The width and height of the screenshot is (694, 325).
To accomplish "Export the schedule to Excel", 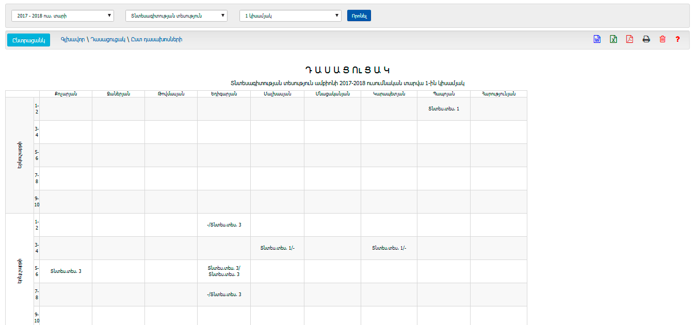I will [614, 39].
